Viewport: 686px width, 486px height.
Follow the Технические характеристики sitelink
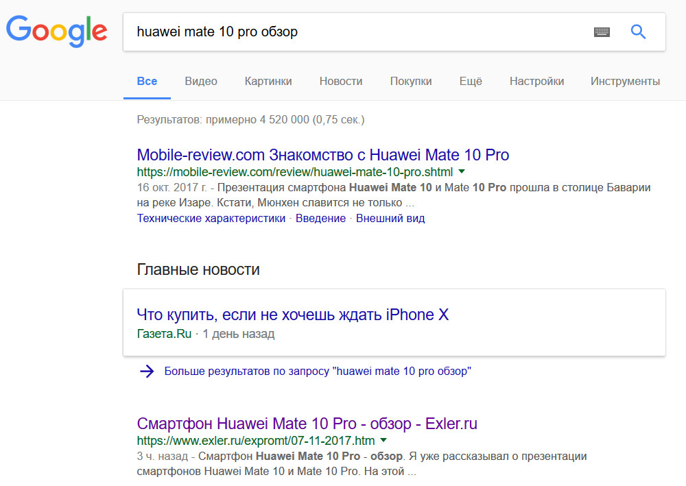(211, 219)
